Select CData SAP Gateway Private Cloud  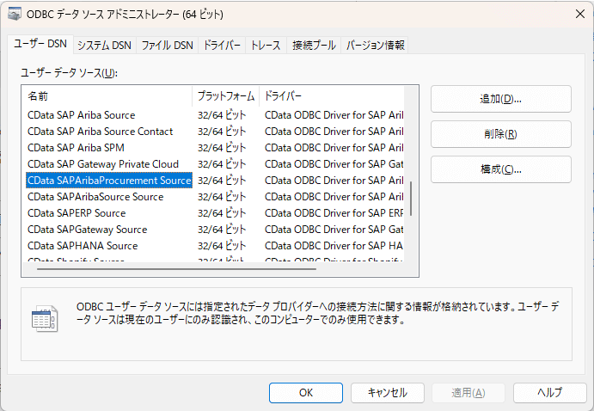coord(103,164)
